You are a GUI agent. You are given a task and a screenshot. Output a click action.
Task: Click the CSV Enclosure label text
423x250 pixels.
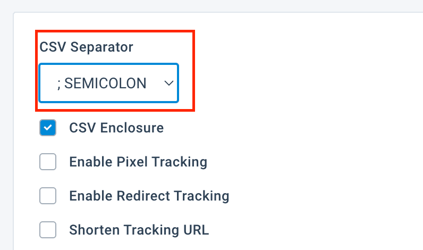pyautogui.click(x=116, y=128)
